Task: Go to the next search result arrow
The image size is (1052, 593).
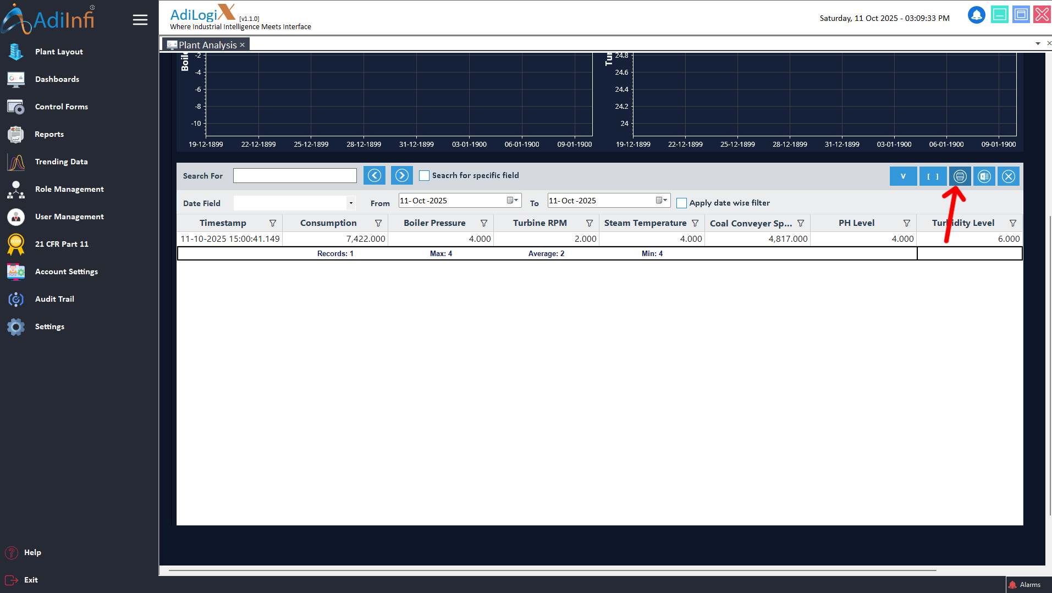Action: click(x=402, y=176)
